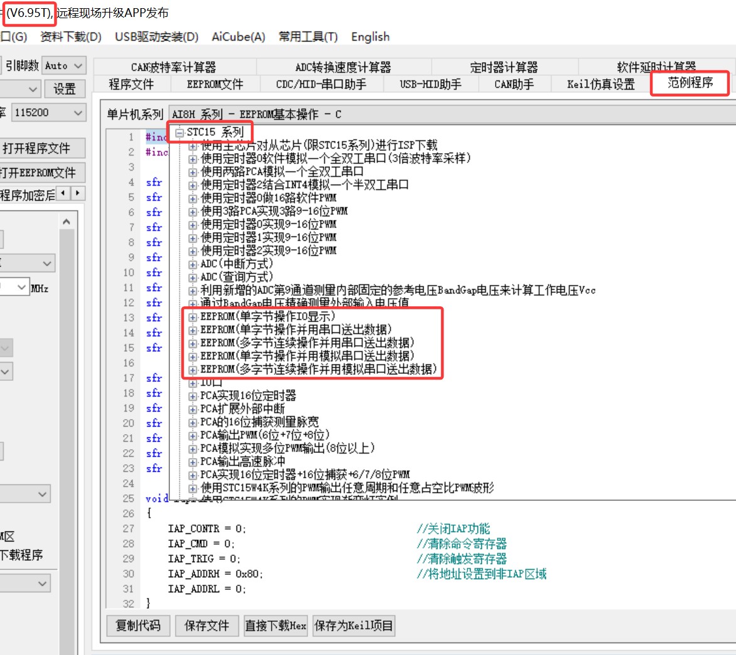Open the AiCube(A) menu
Viewport: 736px width, 655px height.
[x=238, y=36]
